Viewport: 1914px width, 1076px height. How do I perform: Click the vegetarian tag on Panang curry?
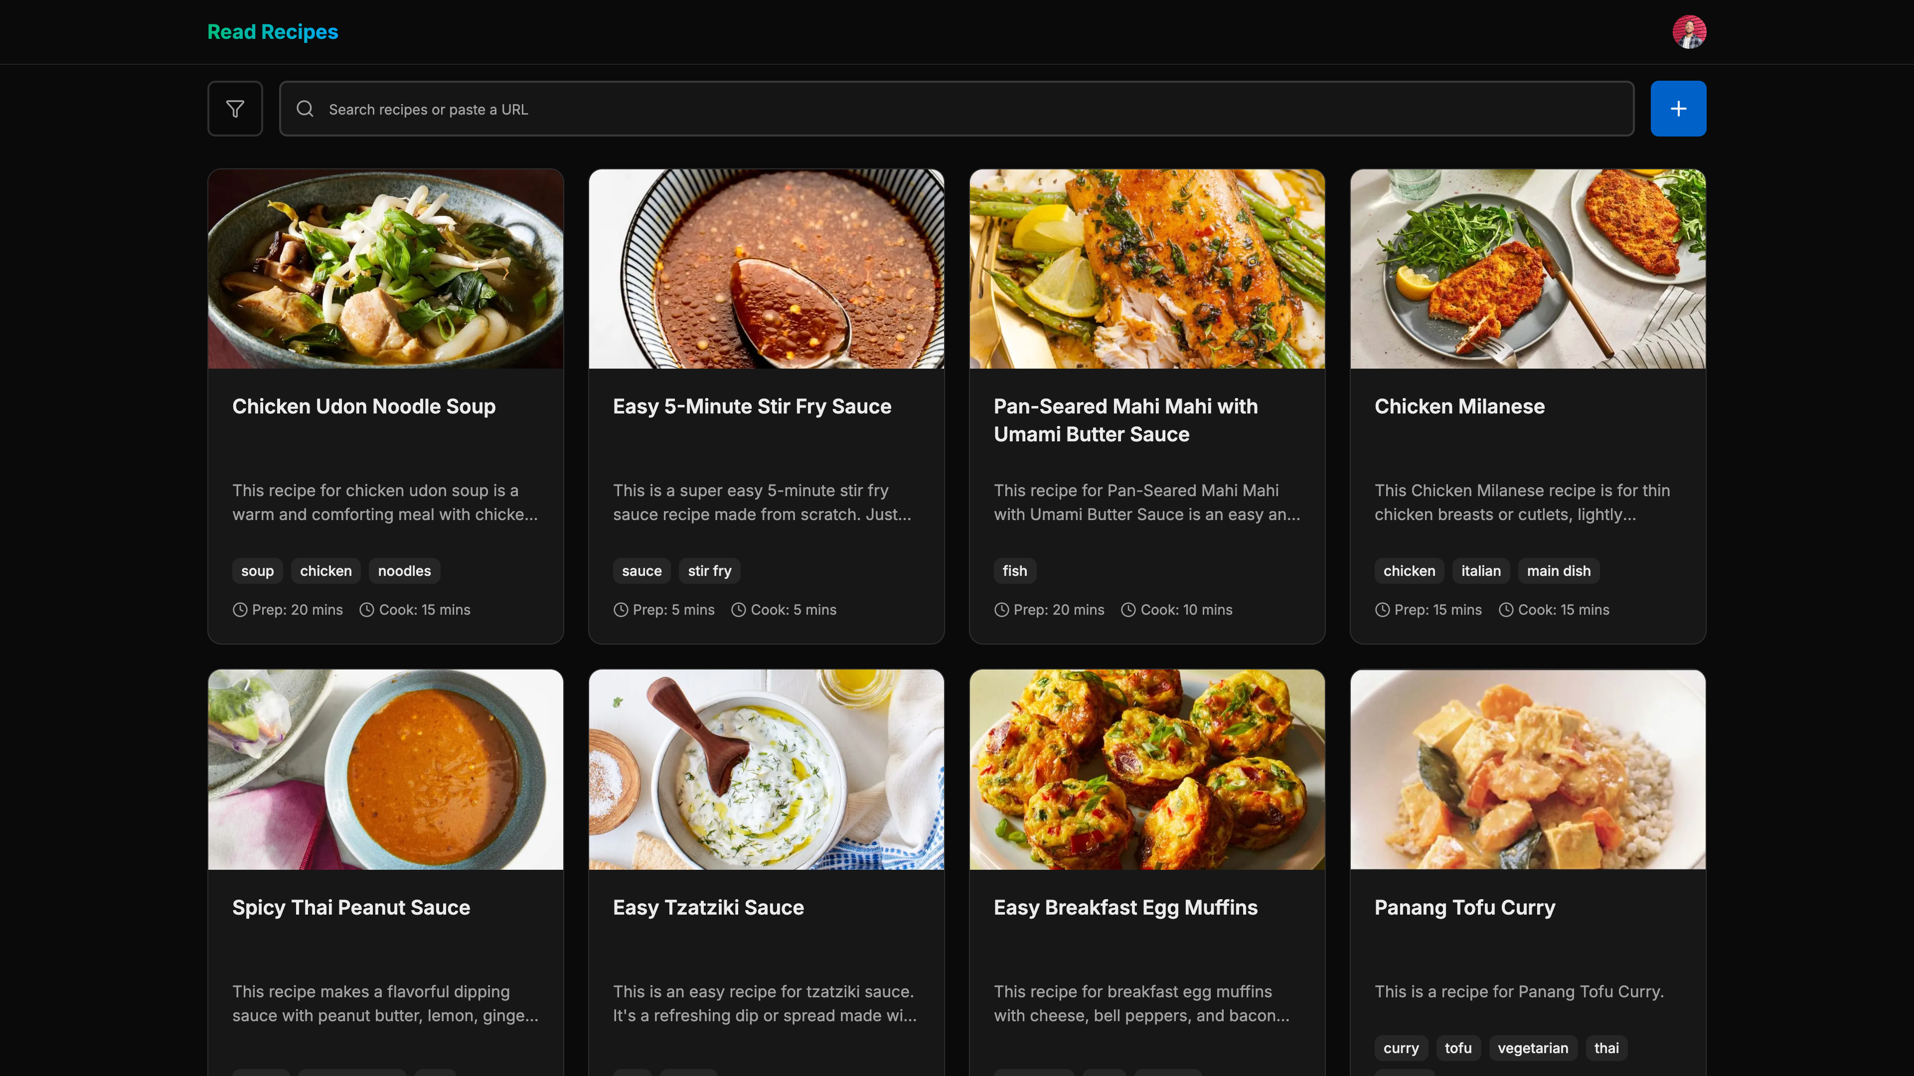coord(1532,1048)
